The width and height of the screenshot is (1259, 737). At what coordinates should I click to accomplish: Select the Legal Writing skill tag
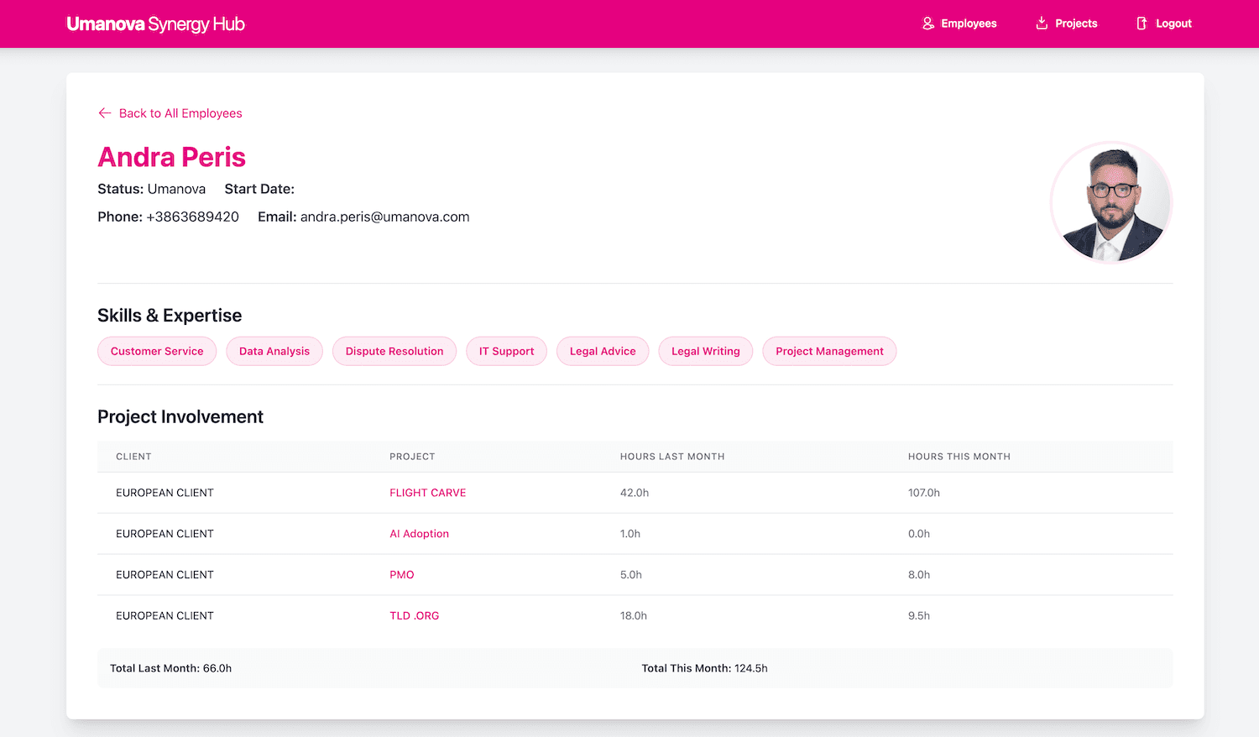click(705, 351)
